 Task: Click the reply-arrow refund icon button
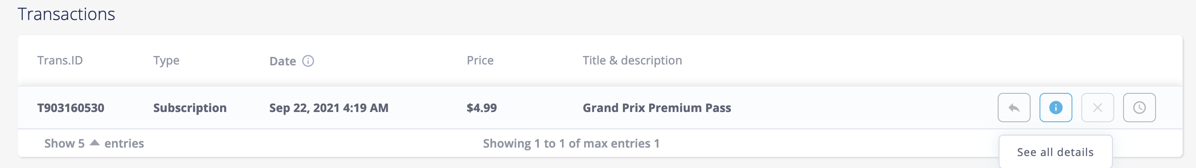[1014, 108]
